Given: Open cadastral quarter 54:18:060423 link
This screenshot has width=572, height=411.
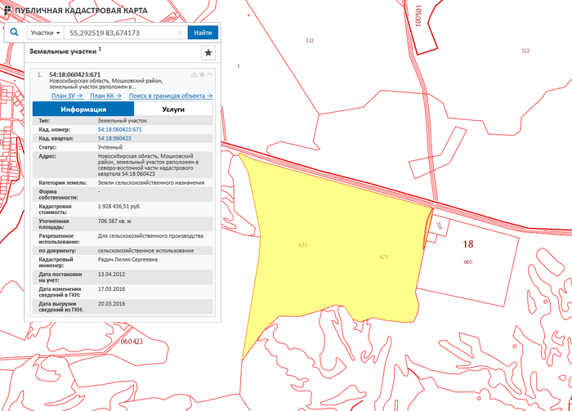Looking at the screenshot, I should pos(114,139).
